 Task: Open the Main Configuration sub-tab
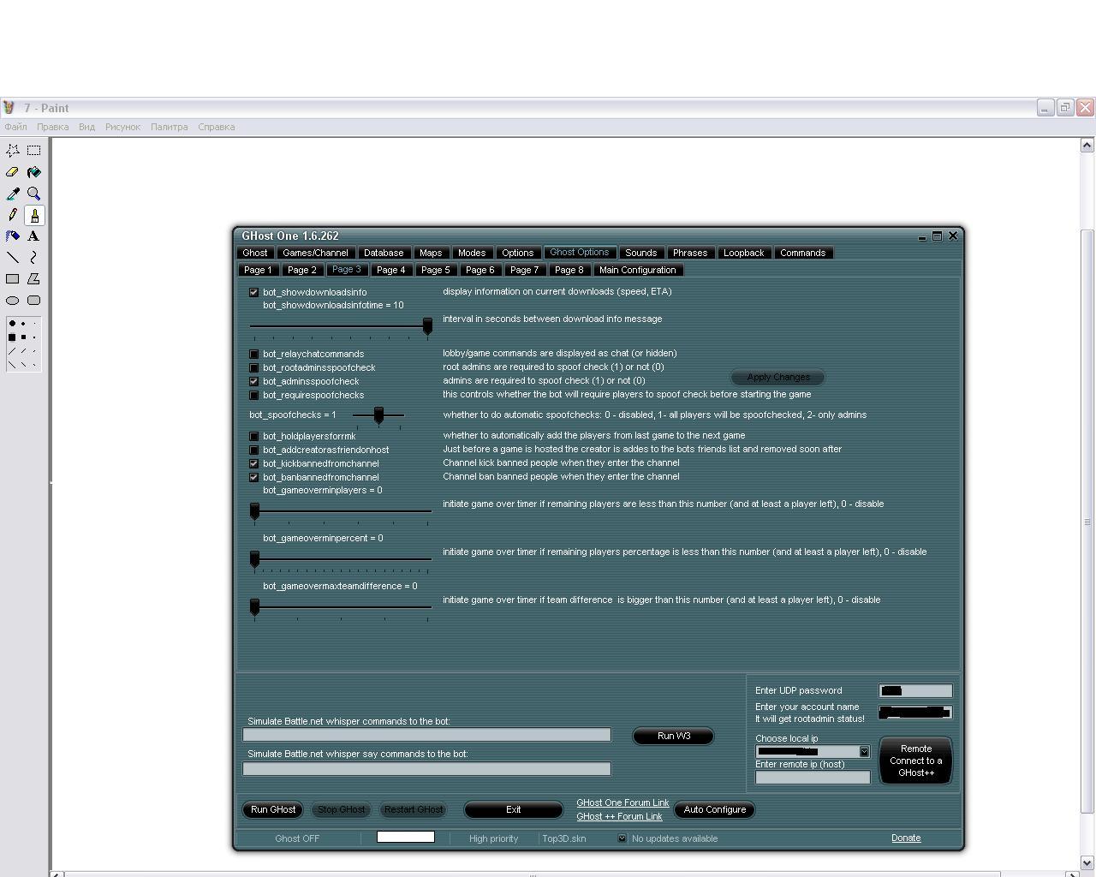pyautogui.click(x=638, y=270)
